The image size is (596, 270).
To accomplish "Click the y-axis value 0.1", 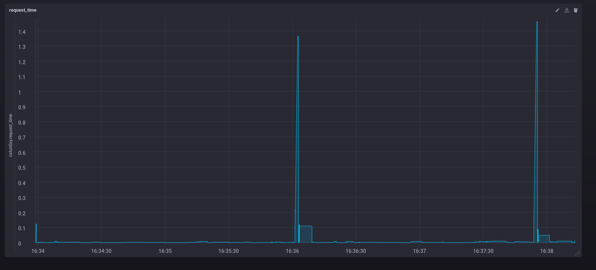I will 22,228.
